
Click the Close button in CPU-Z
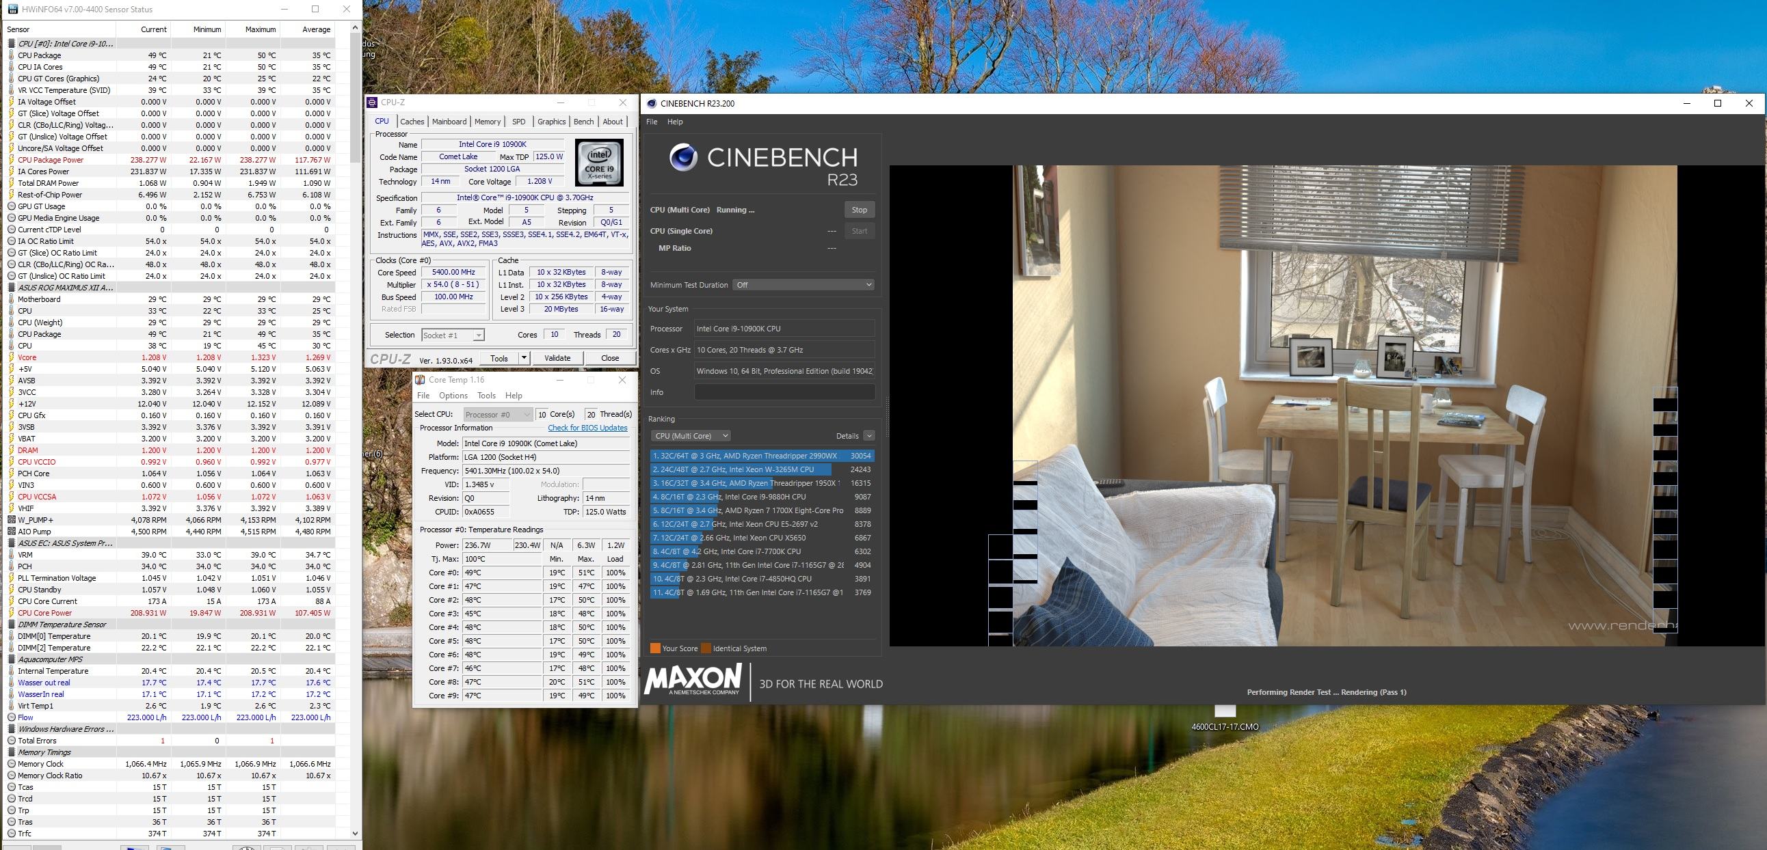pyautogui.click(x=610, y=358)
